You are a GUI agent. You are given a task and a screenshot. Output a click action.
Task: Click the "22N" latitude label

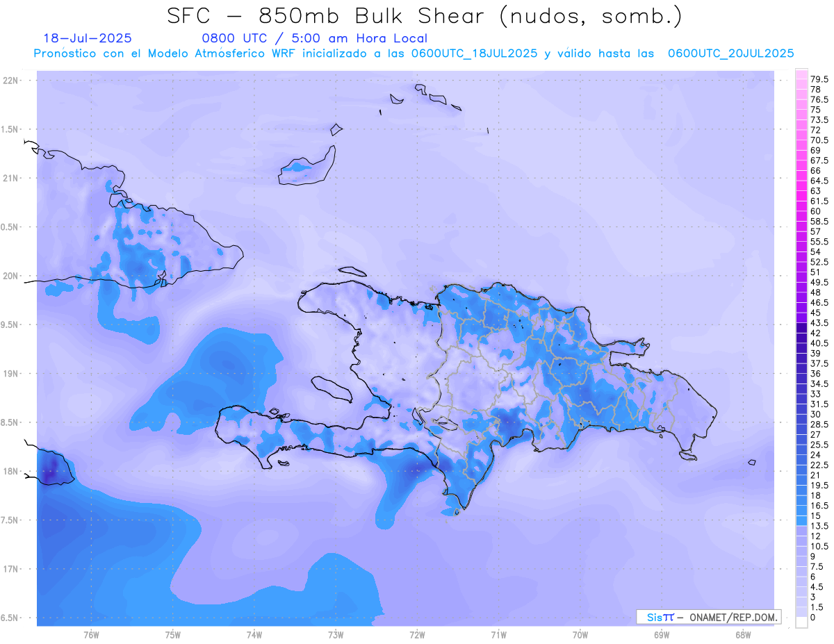pos(11,81)
